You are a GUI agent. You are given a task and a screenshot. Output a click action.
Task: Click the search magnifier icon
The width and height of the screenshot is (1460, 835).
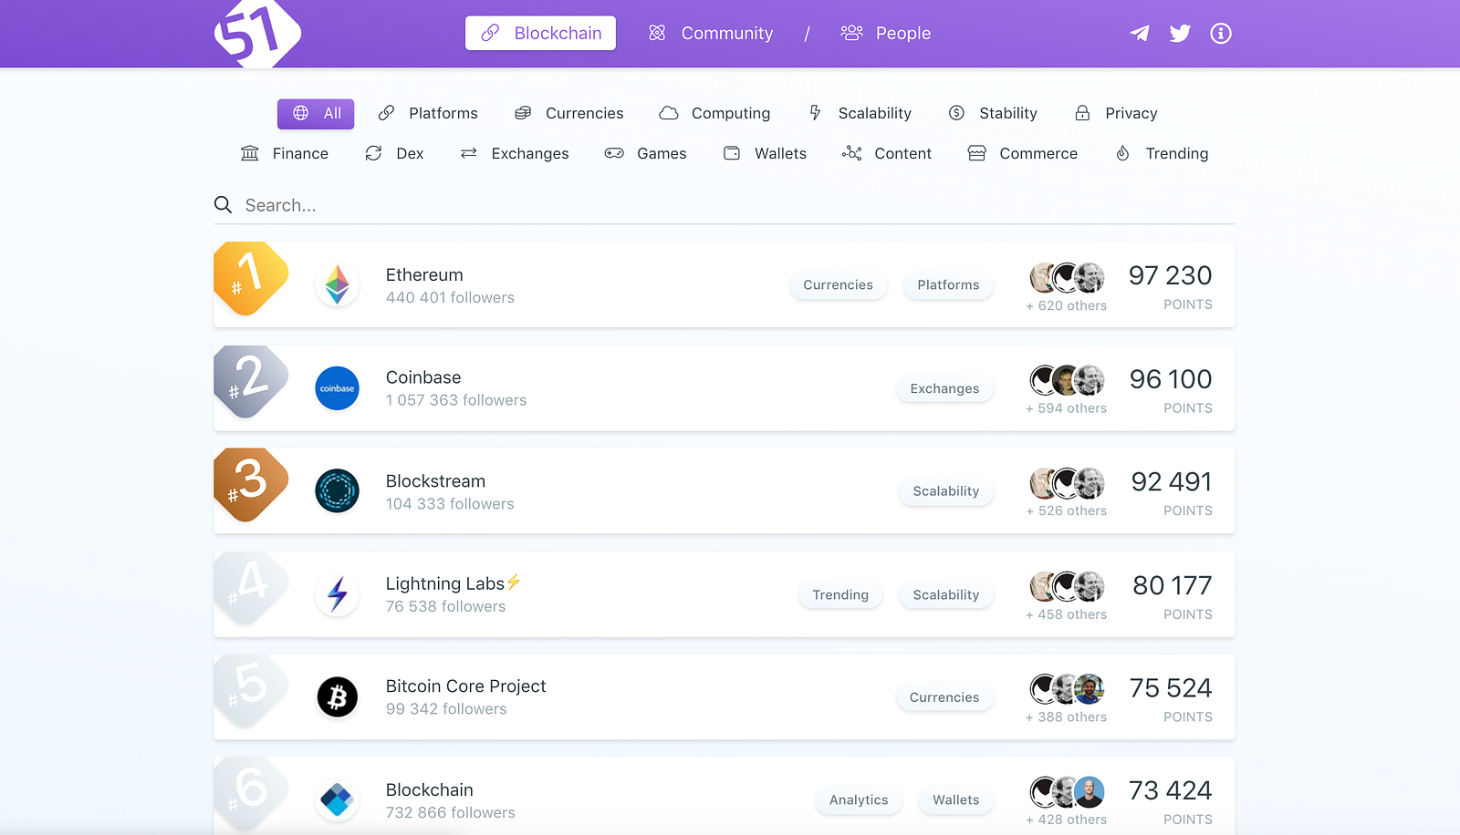pyautogui.click(x=223, y=205)
